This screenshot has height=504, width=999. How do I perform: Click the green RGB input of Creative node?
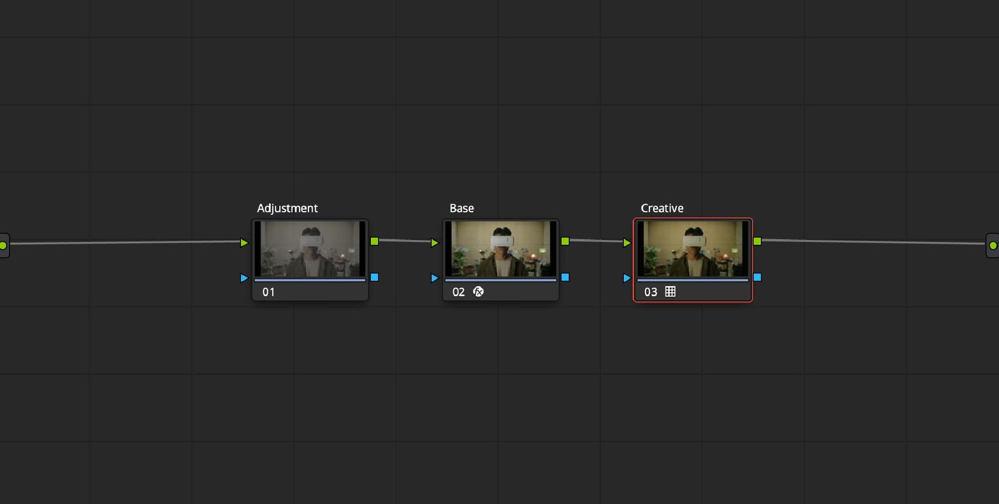pyautogui.click(x=627, y=242)
